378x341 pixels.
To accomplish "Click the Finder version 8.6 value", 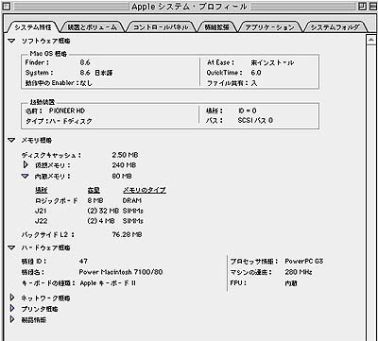I will [85, 62].
